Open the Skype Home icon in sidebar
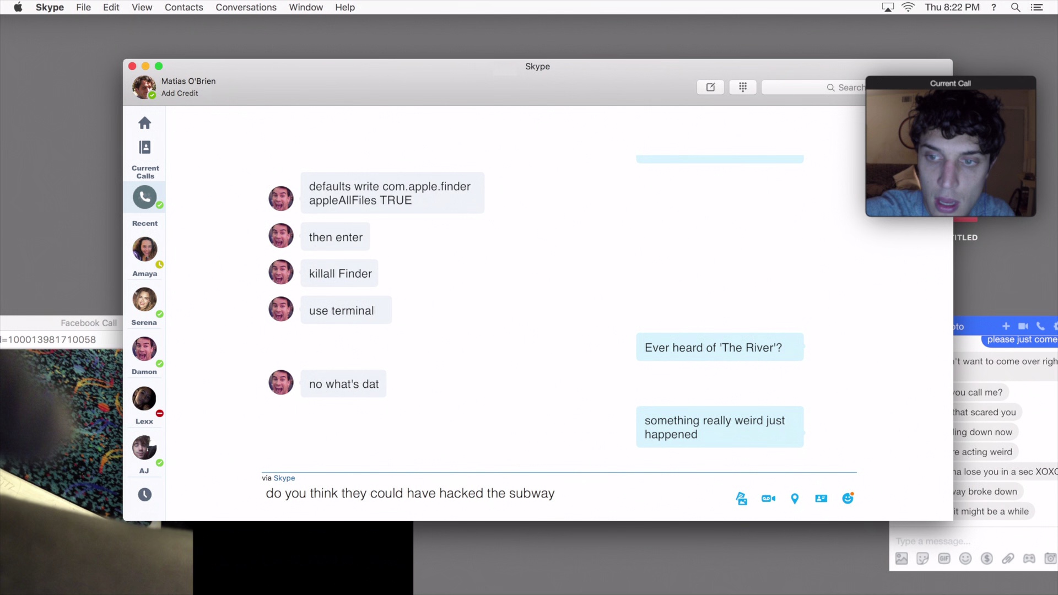The height and width of the screenshot is (595, 1058). (x=144, y=123)
